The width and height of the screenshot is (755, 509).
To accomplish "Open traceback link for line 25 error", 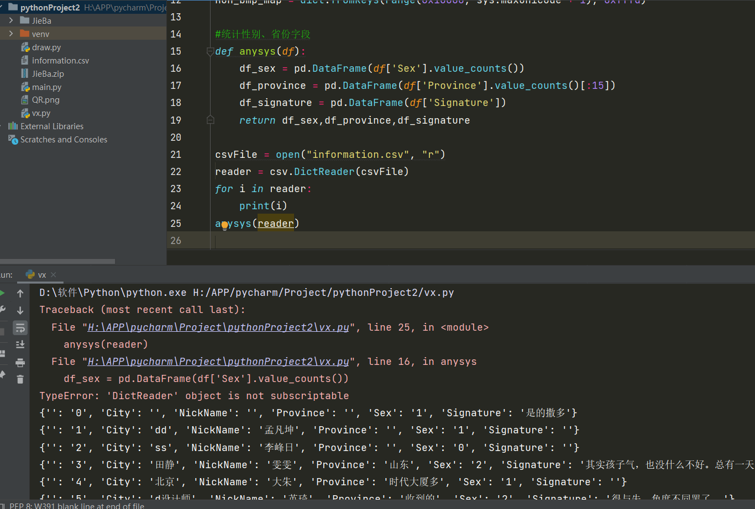I will coord(218,327).
